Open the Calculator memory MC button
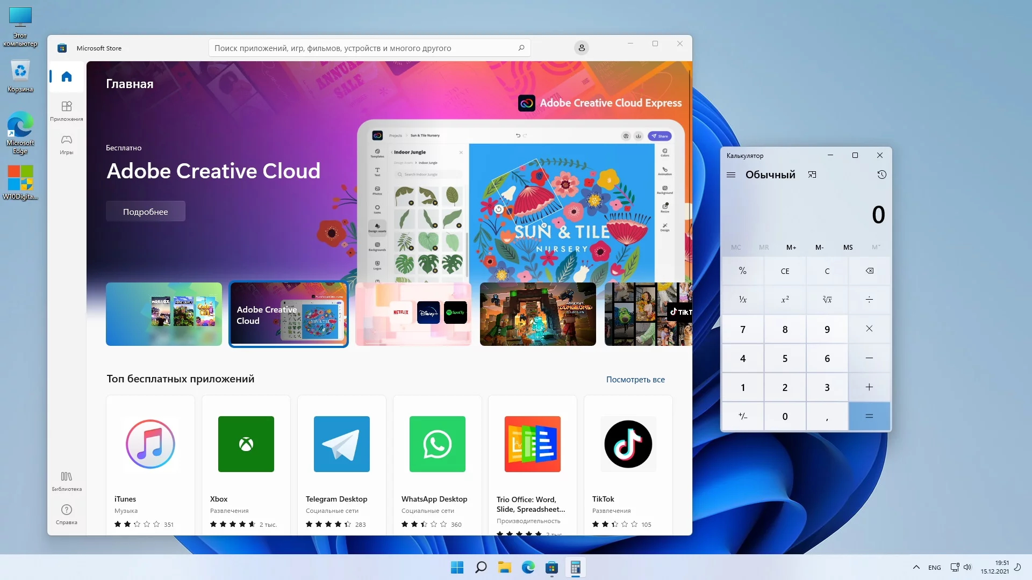 pyautogui.click(x=736, y=247)
